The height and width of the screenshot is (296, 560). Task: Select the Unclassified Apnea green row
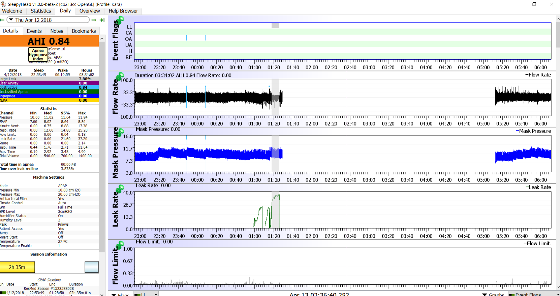click(49, 92)
